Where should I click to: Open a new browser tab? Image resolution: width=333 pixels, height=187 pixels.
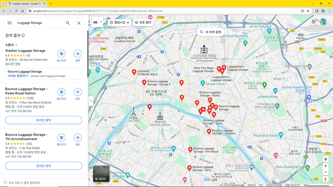(50, 4)
